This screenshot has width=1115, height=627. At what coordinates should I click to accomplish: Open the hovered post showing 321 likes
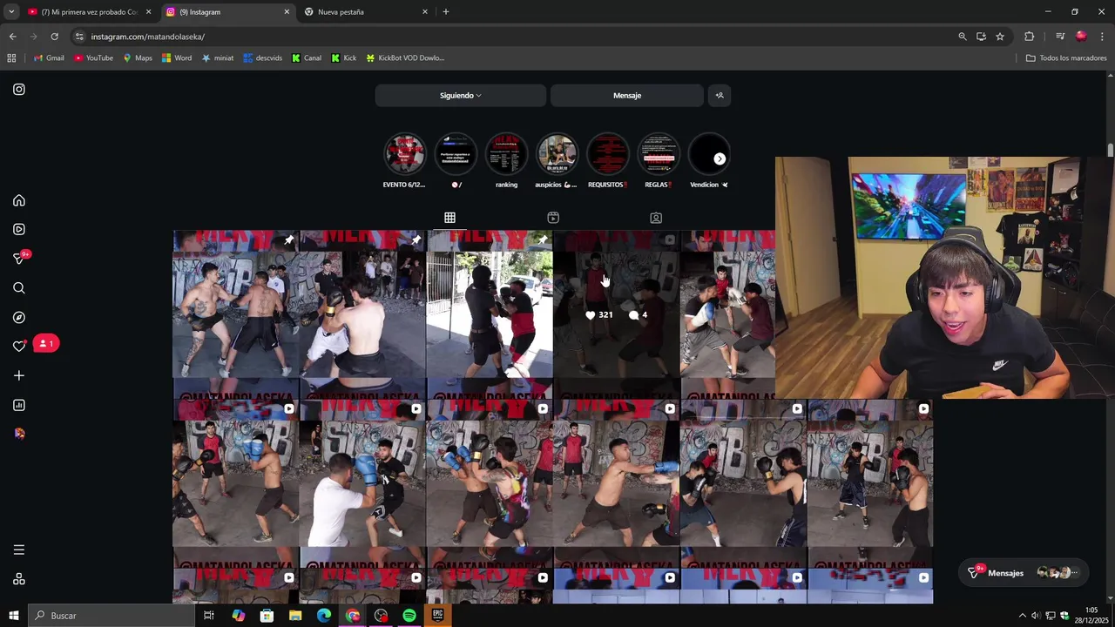click(617, 314)
